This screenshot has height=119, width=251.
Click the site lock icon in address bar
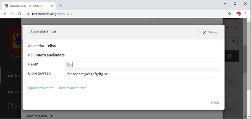[x=28, y=13]
